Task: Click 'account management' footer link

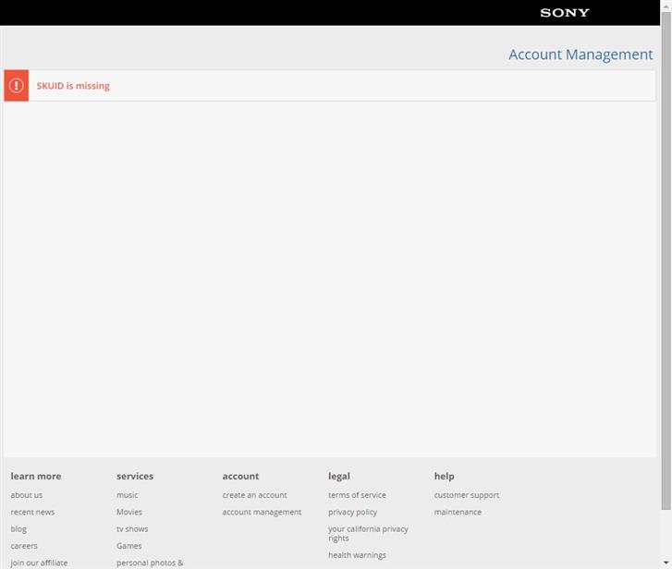Action: (x=262, y=512)
